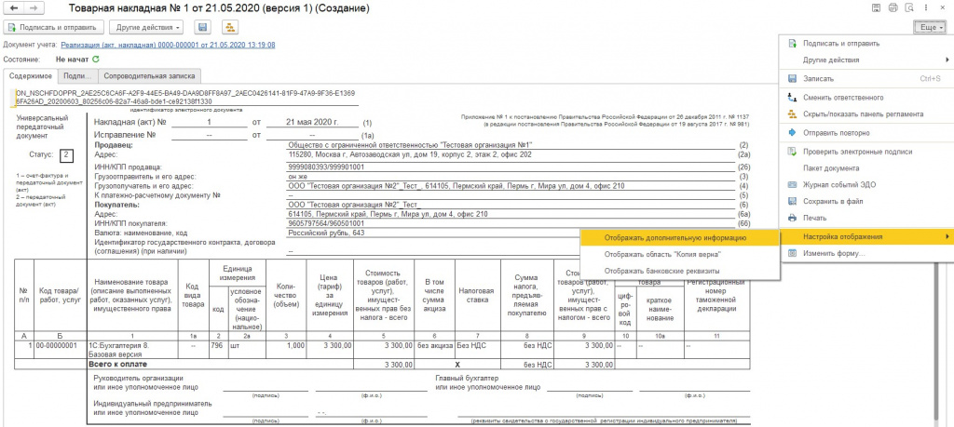Switch to the "Сопроводительная записка" tab

coord(150,76)
